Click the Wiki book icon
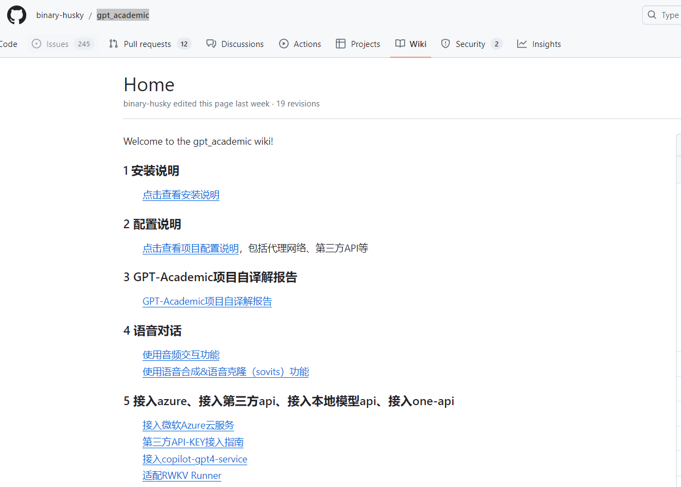This screenshot has height=487, width=681. click(x=399, y=44)
